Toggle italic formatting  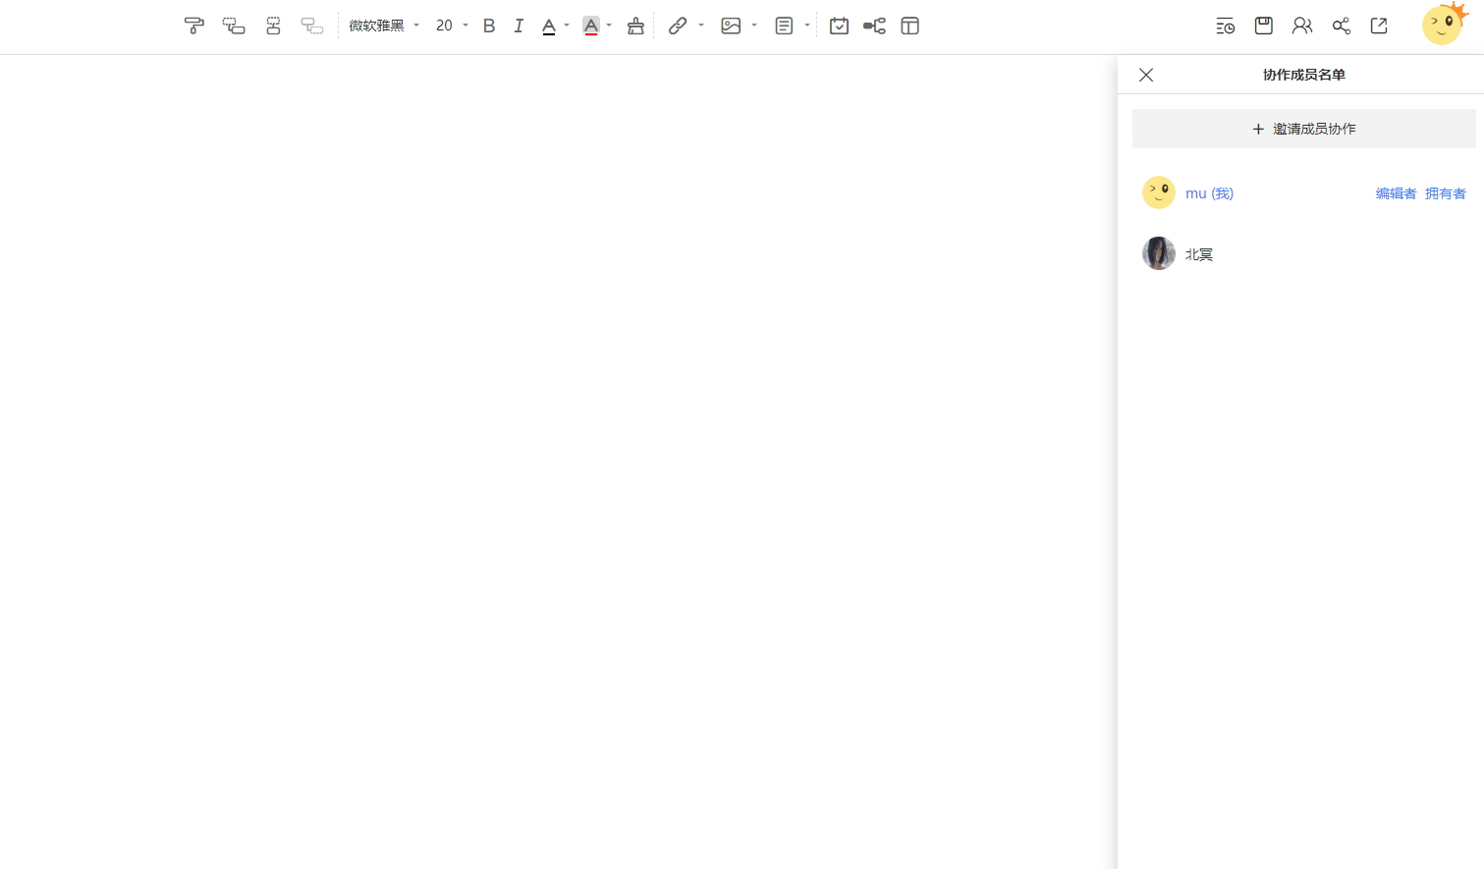tap(519, 27)
